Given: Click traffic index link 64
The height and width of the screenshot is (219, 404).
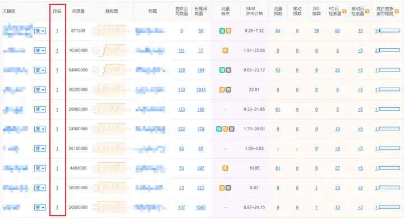Looking at the screenshot, I should 278,31.
